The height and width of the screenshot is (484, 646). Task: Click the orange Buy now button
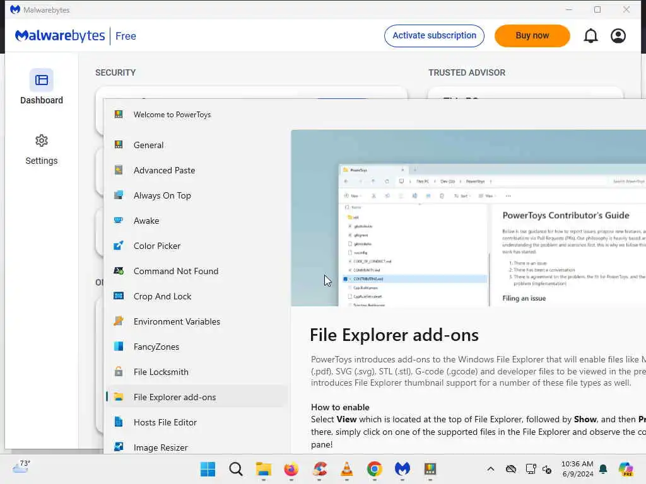(x=532, y=36)
